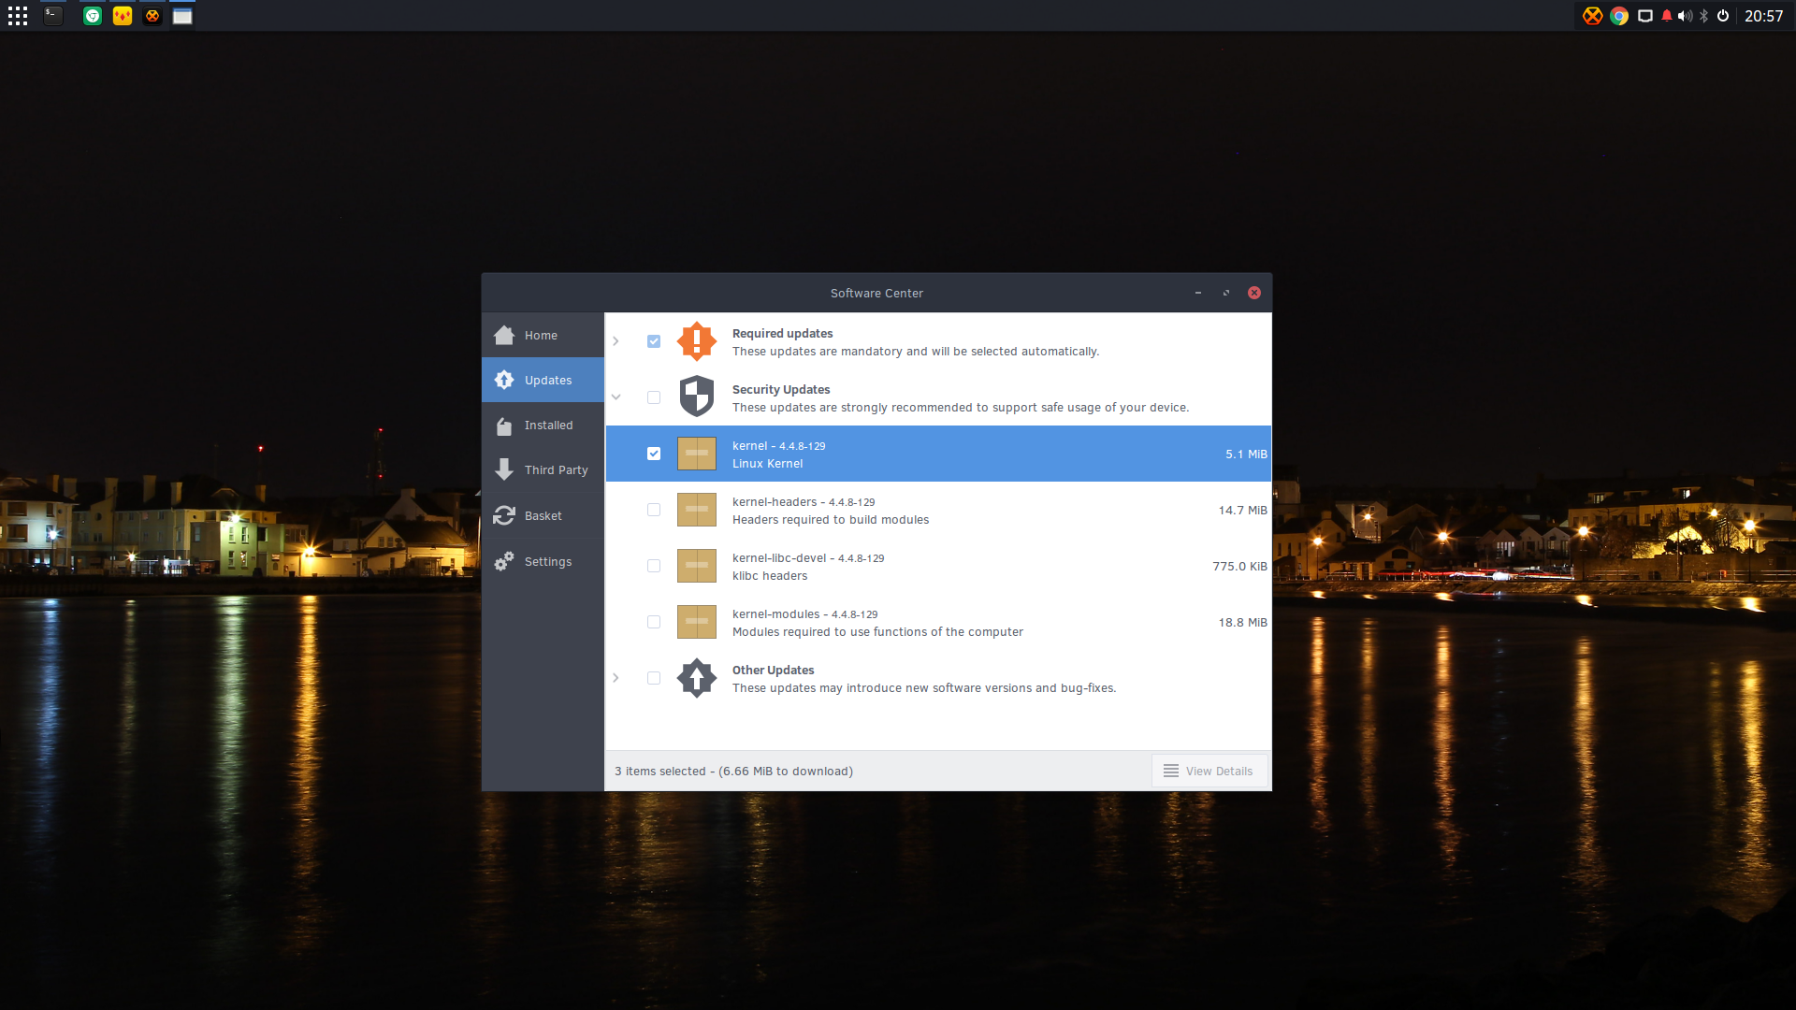Click the Updates badge icon in sidebar
Screen dimensions: 1796x1010
tap(504, 380)
